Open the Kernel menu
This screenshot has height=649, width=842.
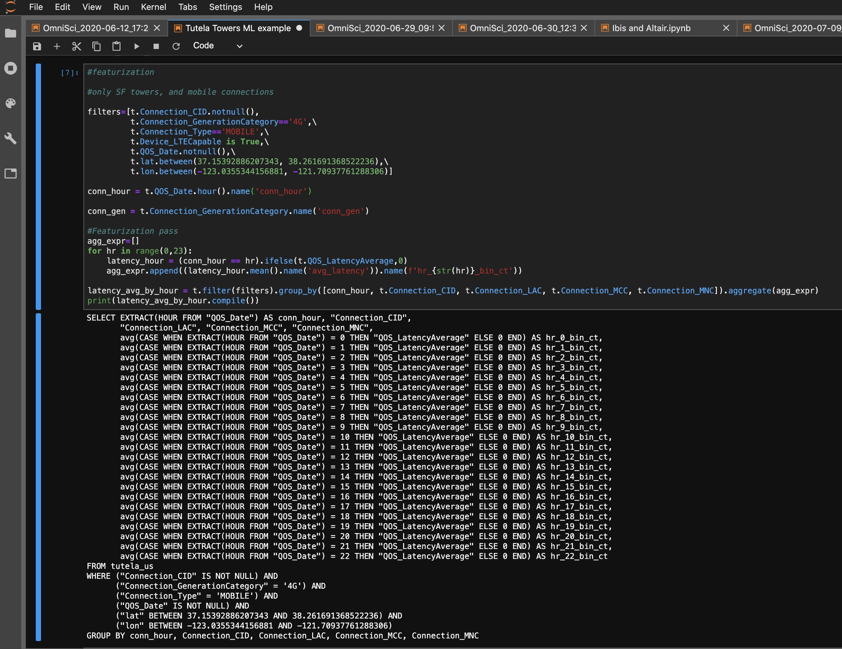(153, 7)
